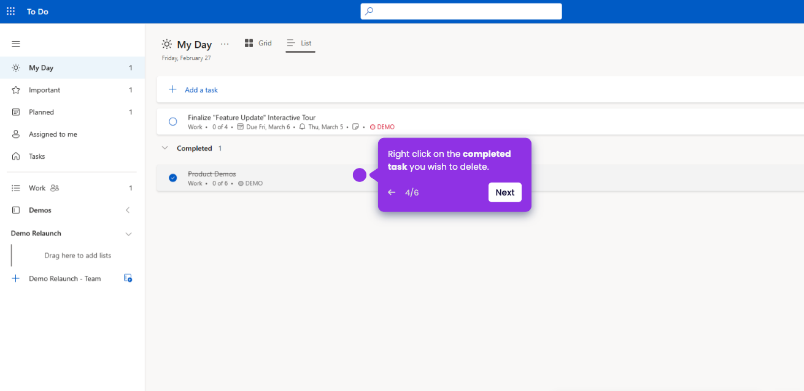Click the search magnifier icon
The width and height of the screenshot is (804, 391).
369,11
